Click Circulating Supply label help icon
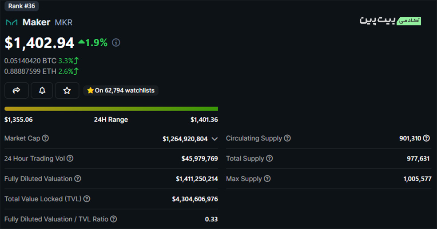The image size is (437, 229). tap(287, 138)
